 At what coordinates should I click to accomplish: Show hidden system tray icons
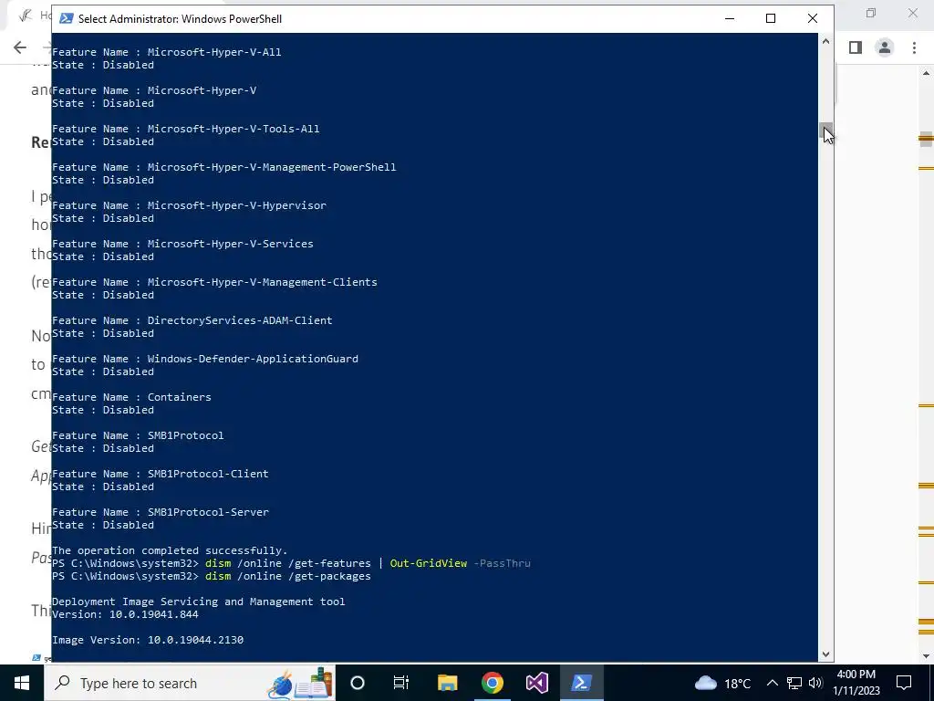(772, 683)
